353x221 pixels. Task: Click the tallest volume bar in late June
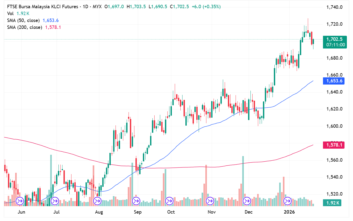pyautogui.click(x=51, y=180)
